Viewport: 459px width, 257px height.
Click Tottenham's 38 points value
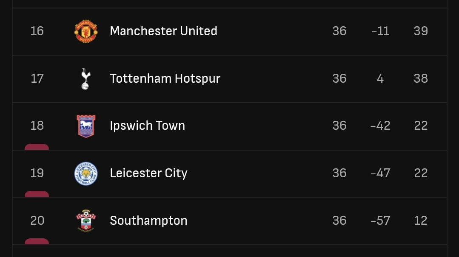click(421, 78)
